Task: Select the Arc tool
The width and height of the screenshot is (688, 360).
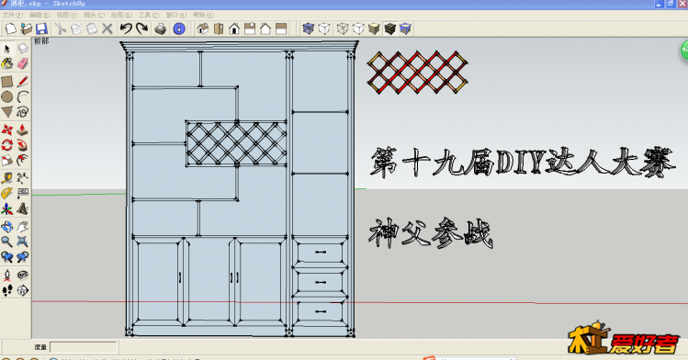Action: (x=23, y=97)
